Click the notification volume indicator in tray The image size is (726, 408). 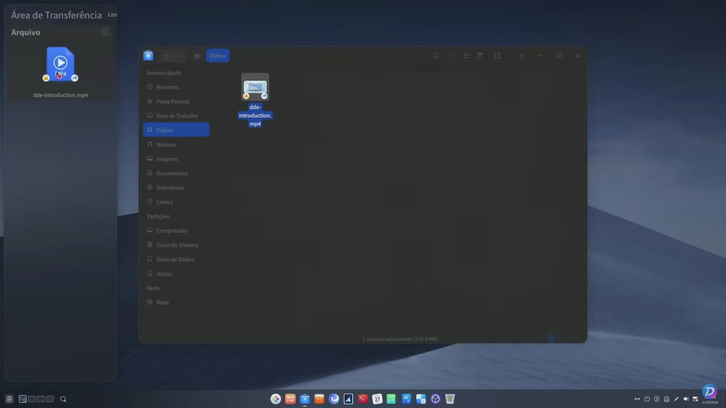695,399
